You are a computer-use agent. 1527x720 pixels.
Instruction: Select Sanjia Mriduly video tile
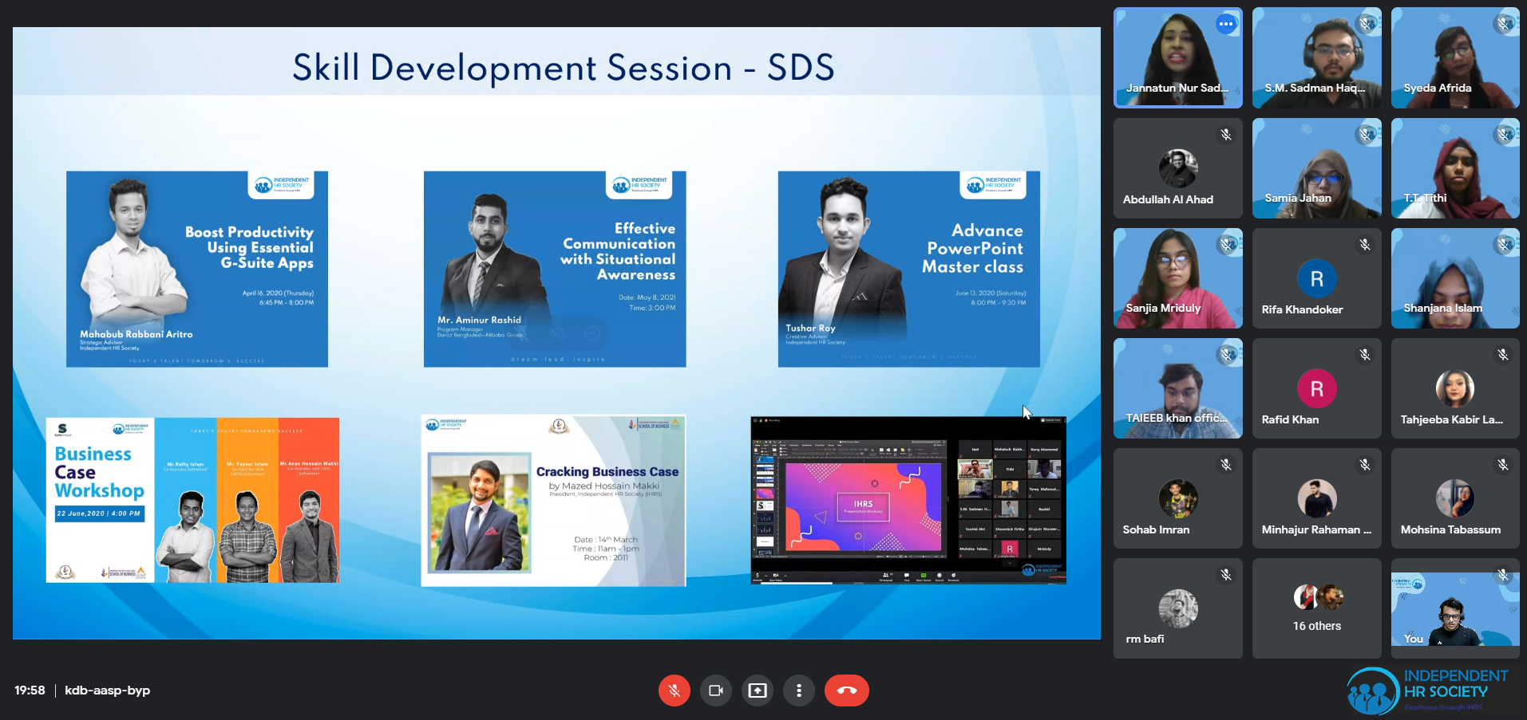point(1178,278)
